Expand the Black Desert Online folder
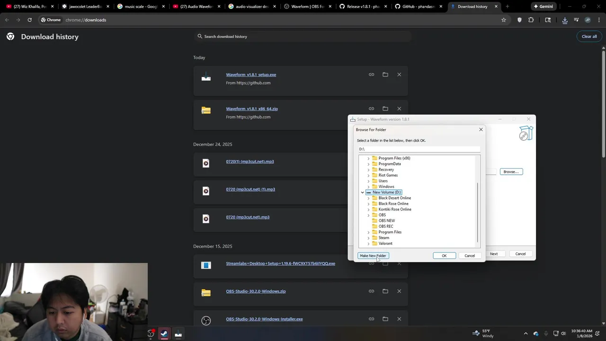Image resolution: width=606 pixels, height=341 pixels. (368, 198)
